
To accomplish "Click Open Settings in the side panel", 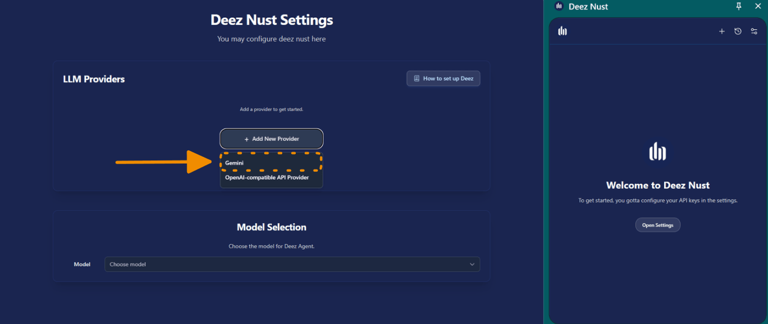I will 658,225.
